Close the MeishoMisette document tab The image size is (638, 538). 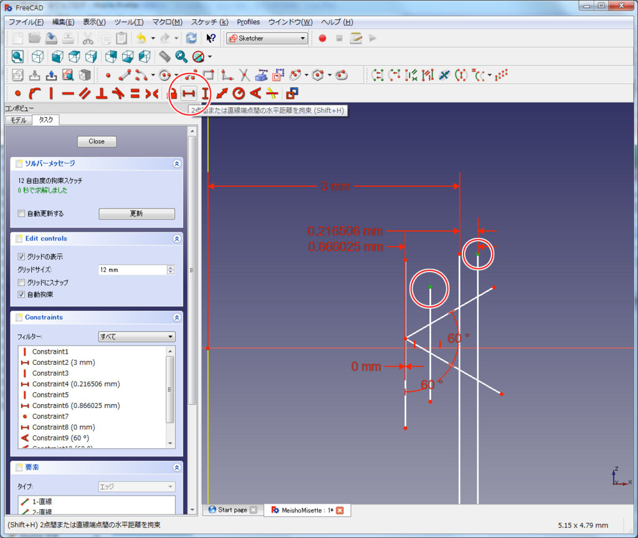point(340,511)
